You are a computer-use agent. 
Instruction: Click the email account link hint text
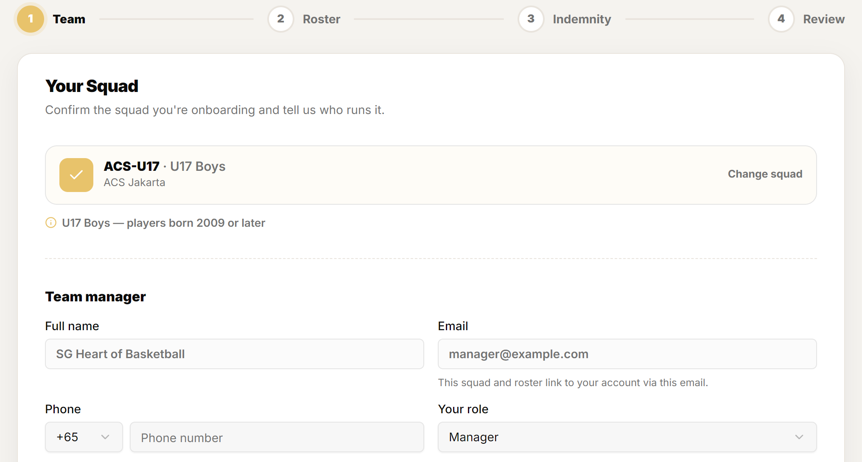click(x=573, y=383)
